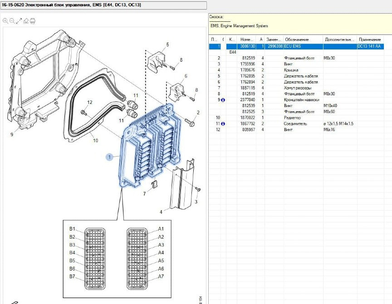Select the Кронштейн навески part row
The image size is (392, 304).
302,100
